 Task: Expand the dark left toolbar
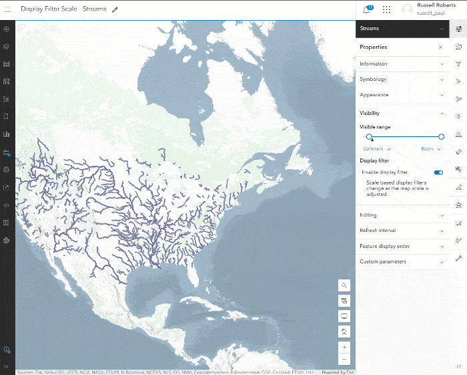[6, 367]
